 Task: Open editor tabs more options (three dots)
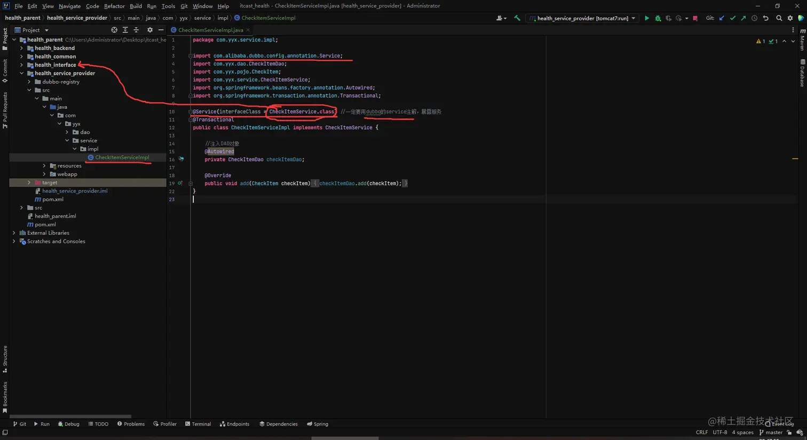point(793,30)
